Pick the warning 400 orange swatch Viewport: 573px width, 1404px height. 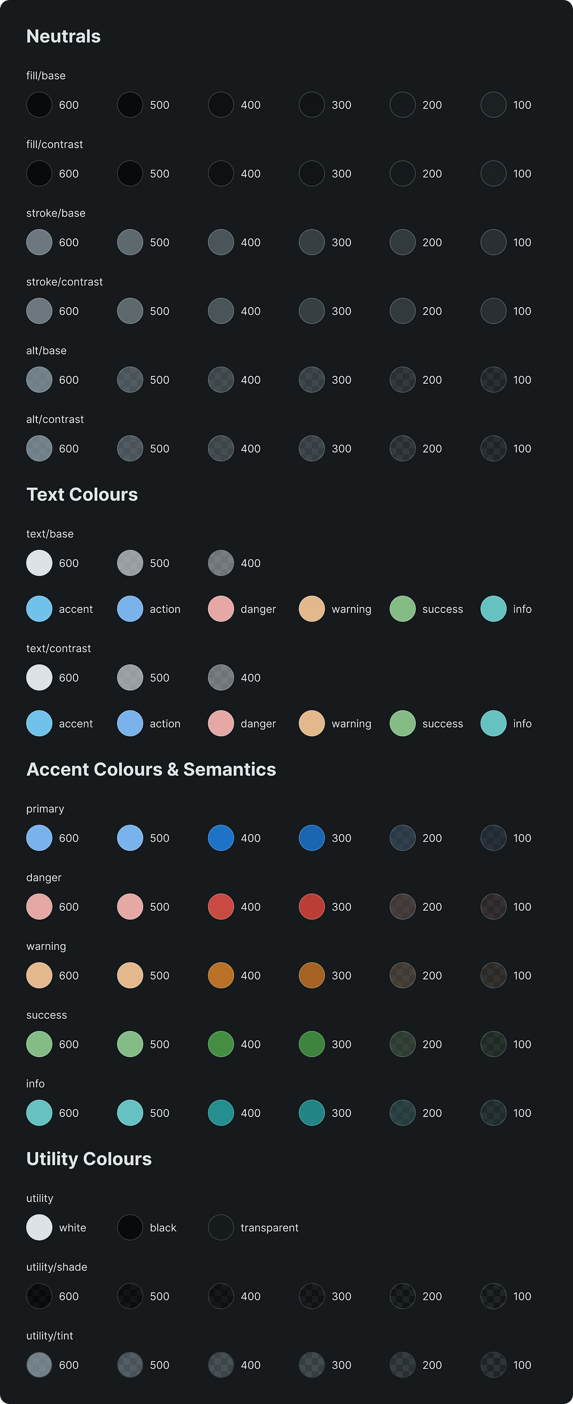pyautogui.click(x=220, y=976)
